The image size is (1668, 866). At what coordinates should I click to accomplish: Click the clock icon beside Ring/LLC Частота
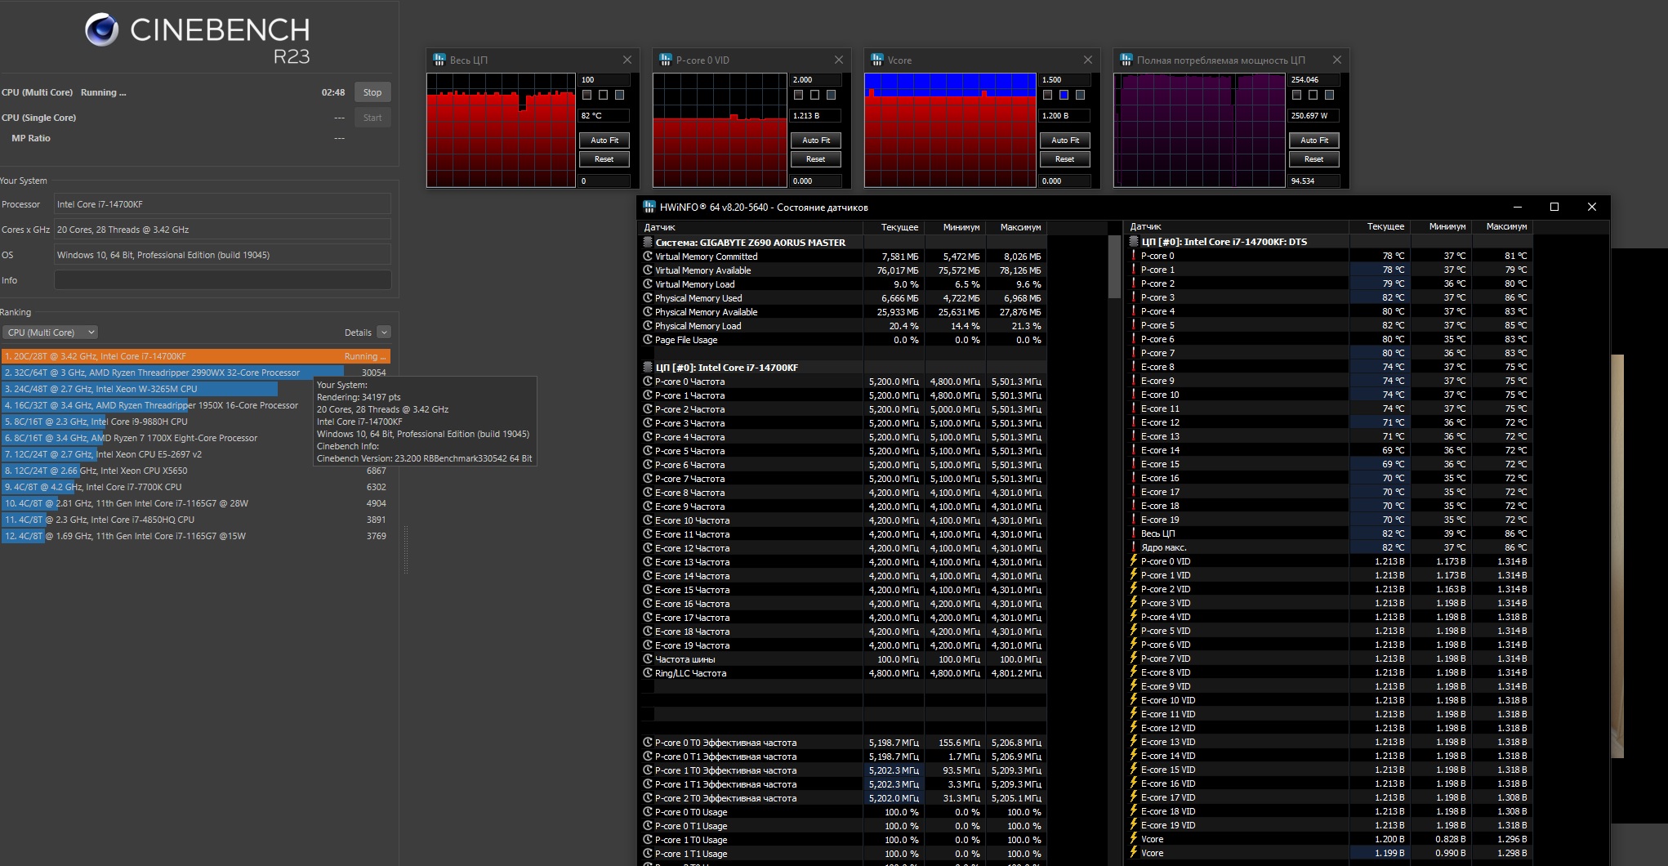(648, 673)
